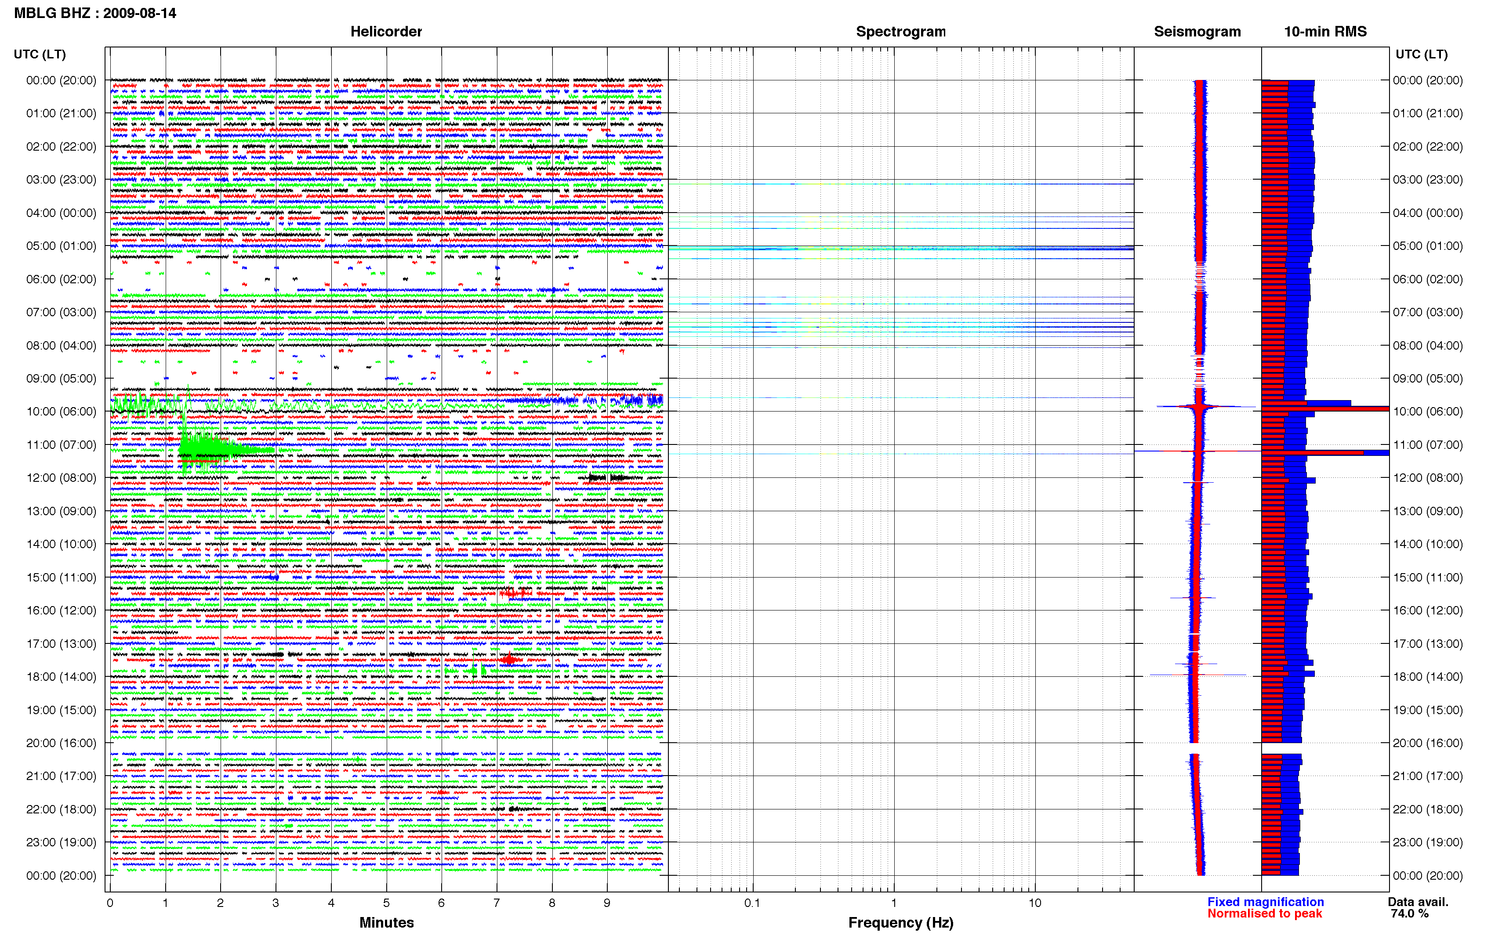
Task: Click the '10' frequency tick label
Action: (x=1034, y=903)
